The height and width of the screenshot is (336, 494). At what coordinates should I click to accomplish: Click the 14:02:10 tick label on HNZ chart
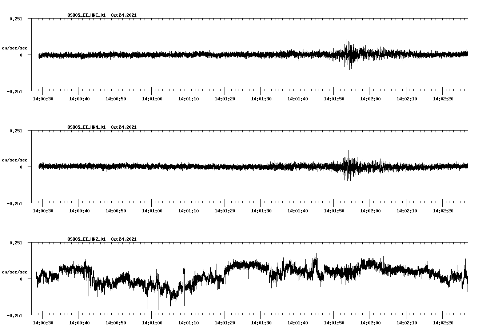point(407,323)
